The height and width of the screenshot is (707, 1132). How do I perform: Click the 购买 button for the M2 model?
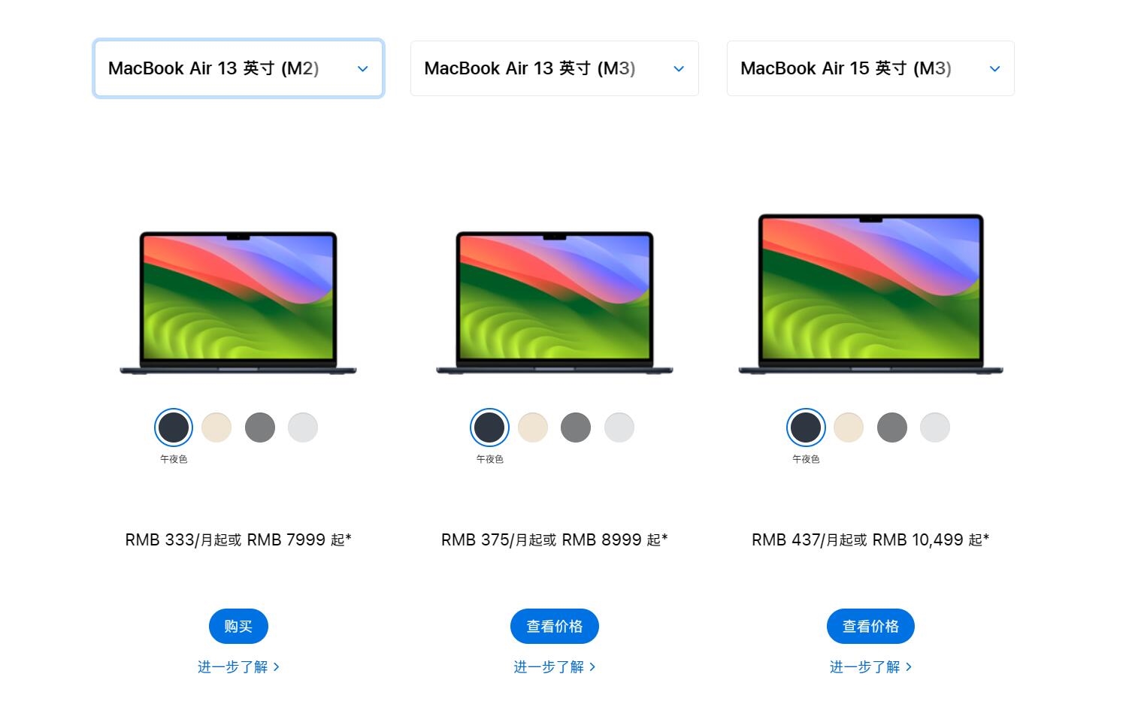point(238,626)
